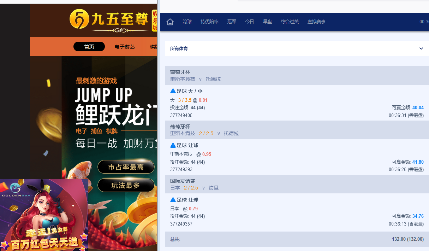Open GoldenBay 百万红包天天送 promo banner
This screenshot has height=251, width=429.
coord(44,215)
